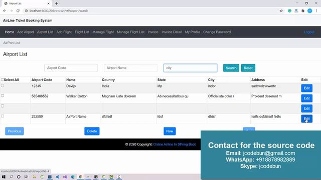Screen dimensions: 321x180
Task: Check the empty third row checkbox
Action: (x=3, y=106)
